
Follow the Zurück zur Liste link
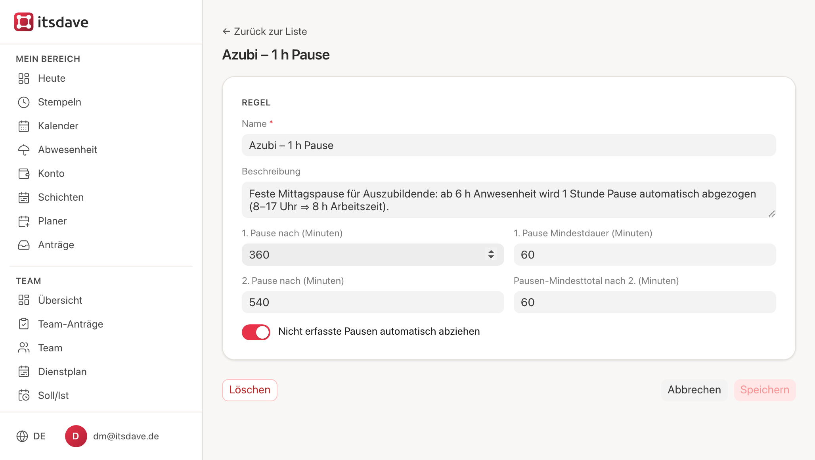click(x=265, y=31)
